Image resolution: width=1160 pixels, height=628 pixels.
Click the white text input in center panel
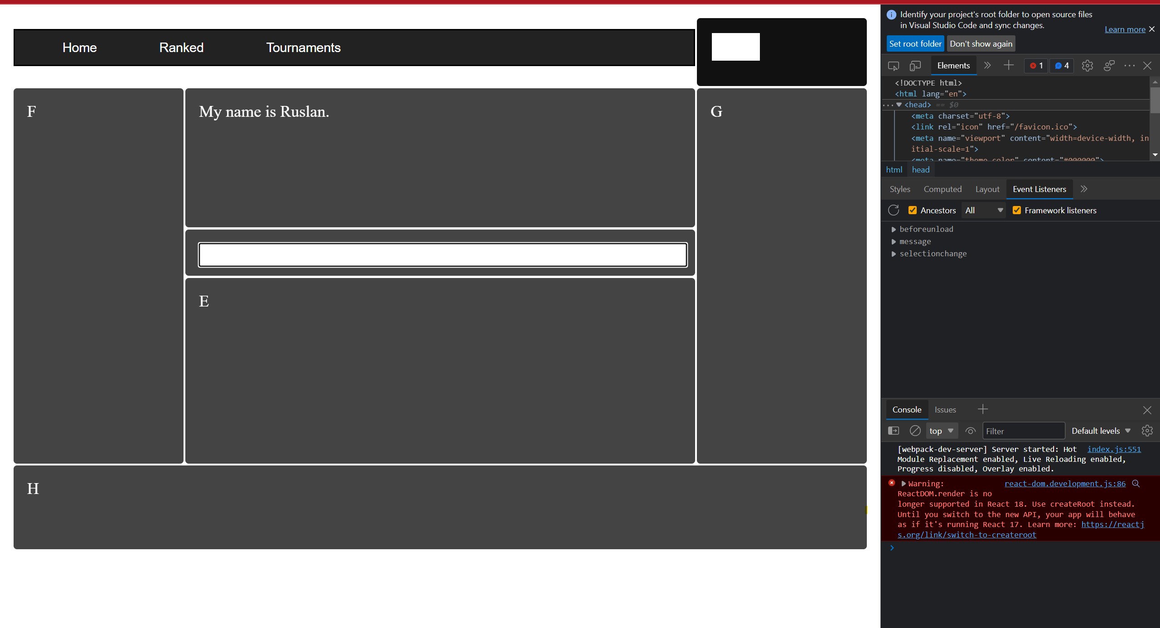pos(443,255)
